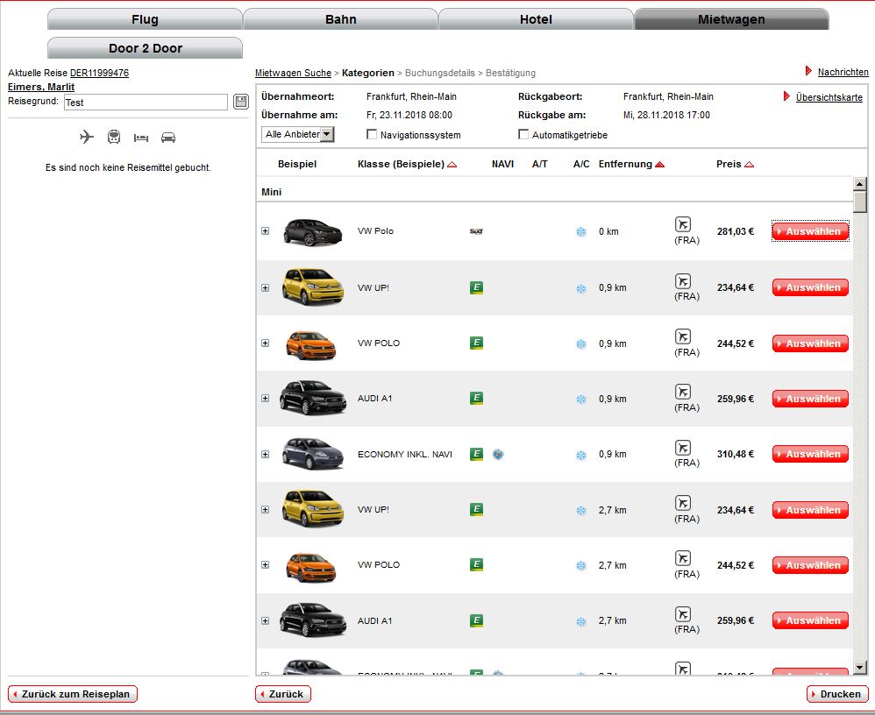
Task: Expand details for ECONOMY INKL. NAVI 310,48 € row
Action: click(266, 454)
